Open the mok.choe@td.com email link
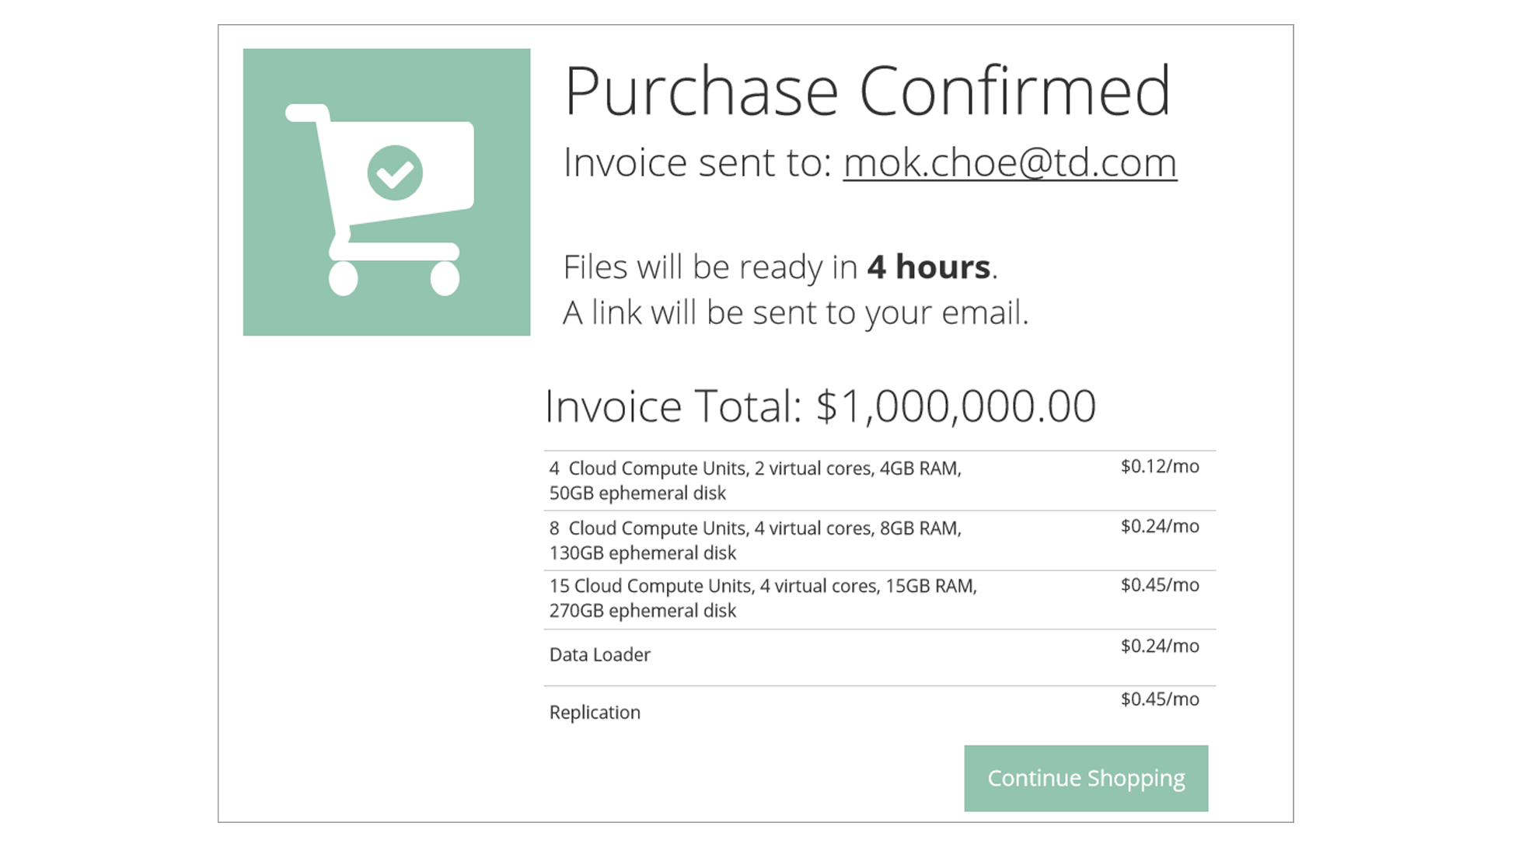Viewport: 1522px width, 847px height. pos(1009,162)
